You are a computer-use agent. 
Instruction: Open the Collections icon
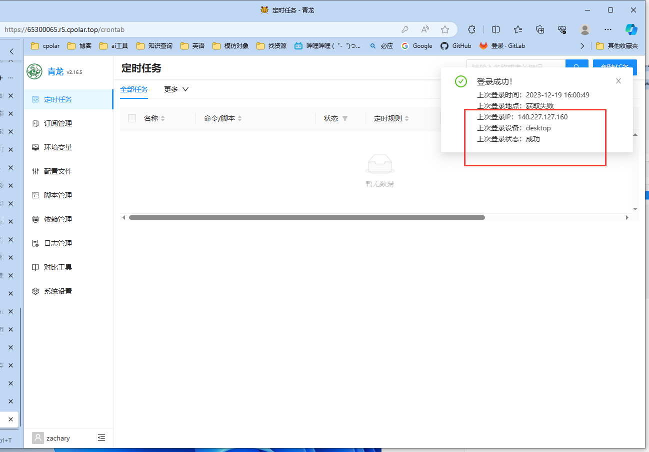point(540,29)
